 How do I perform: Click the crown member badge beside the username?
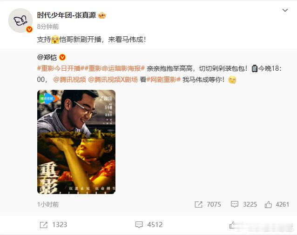[102, 15]
